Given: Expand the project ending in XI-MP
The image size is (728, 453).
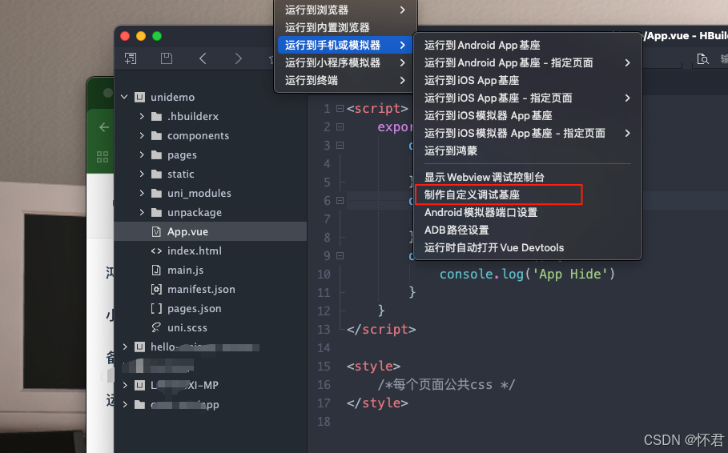Looking at the screenshot, I should tap(124, 385).
